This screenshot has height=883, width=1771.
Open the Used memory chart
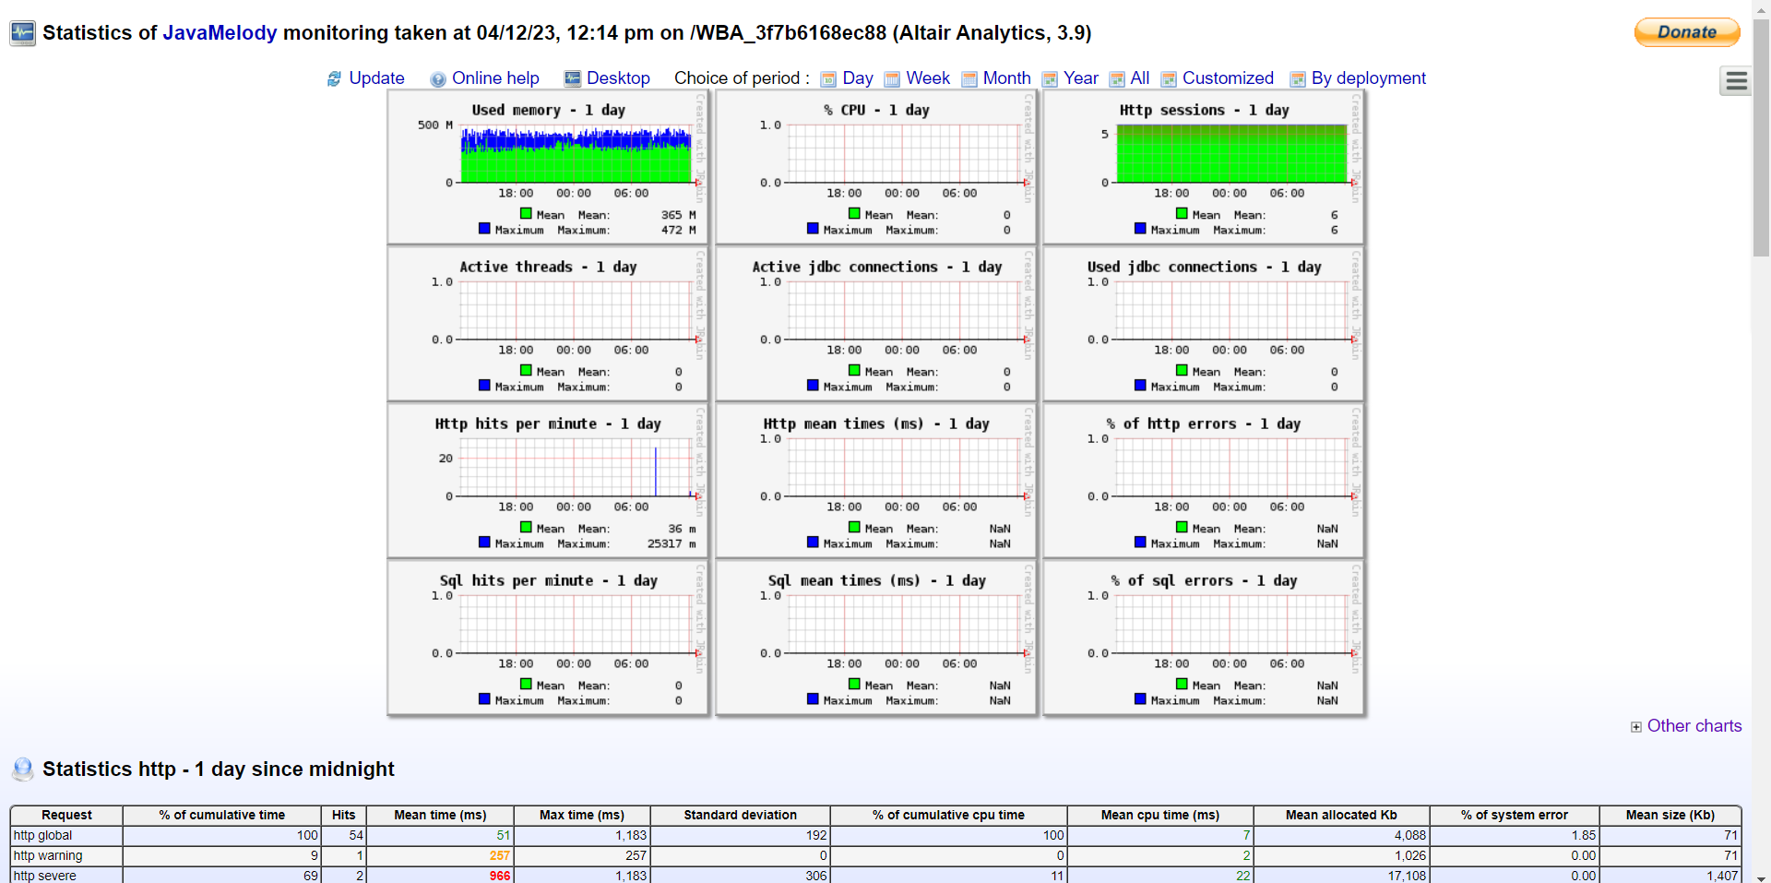[x=548, y=168]
